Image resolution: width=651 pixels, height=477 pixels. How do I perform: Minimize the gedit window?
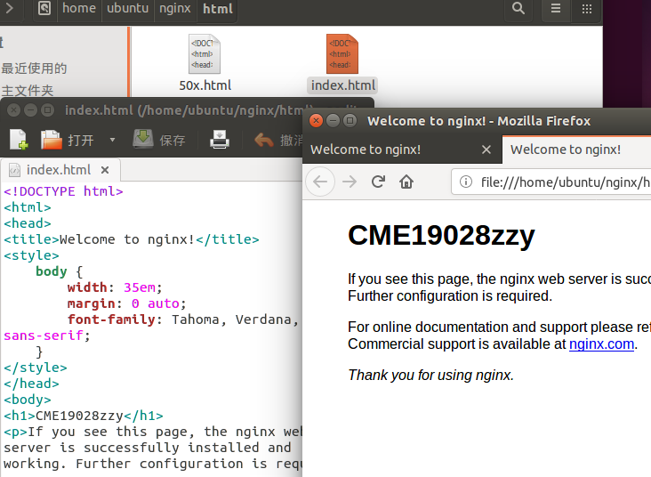click(31, 110)
